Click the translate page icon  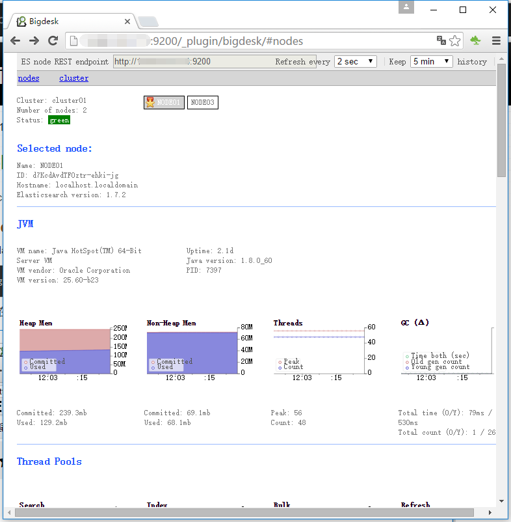[441, 40]
